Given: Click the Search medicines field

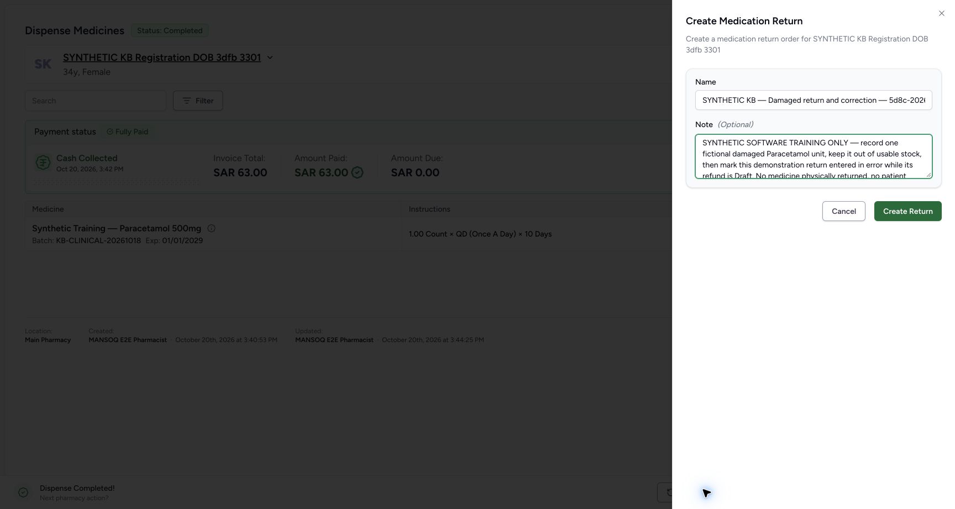Looking at the screenshot, I should [96, 101].
